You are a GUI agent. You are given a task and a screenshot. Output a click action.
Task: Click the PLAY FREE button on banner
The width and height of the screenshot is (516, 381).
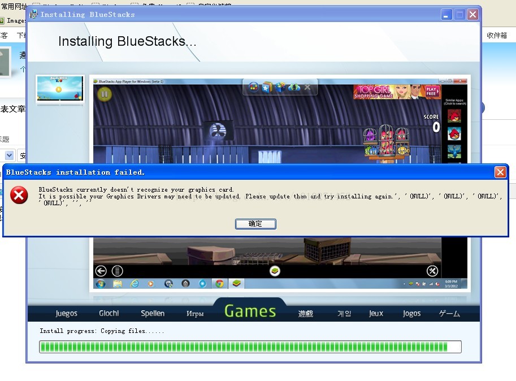click(x=432, y=91)
